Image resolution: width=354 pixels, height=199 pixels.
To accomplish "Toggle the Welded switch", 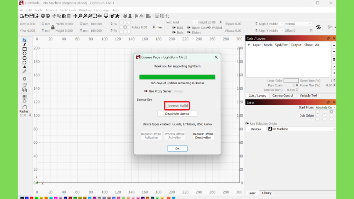I will pyautogui.click(x=209, y=28).
